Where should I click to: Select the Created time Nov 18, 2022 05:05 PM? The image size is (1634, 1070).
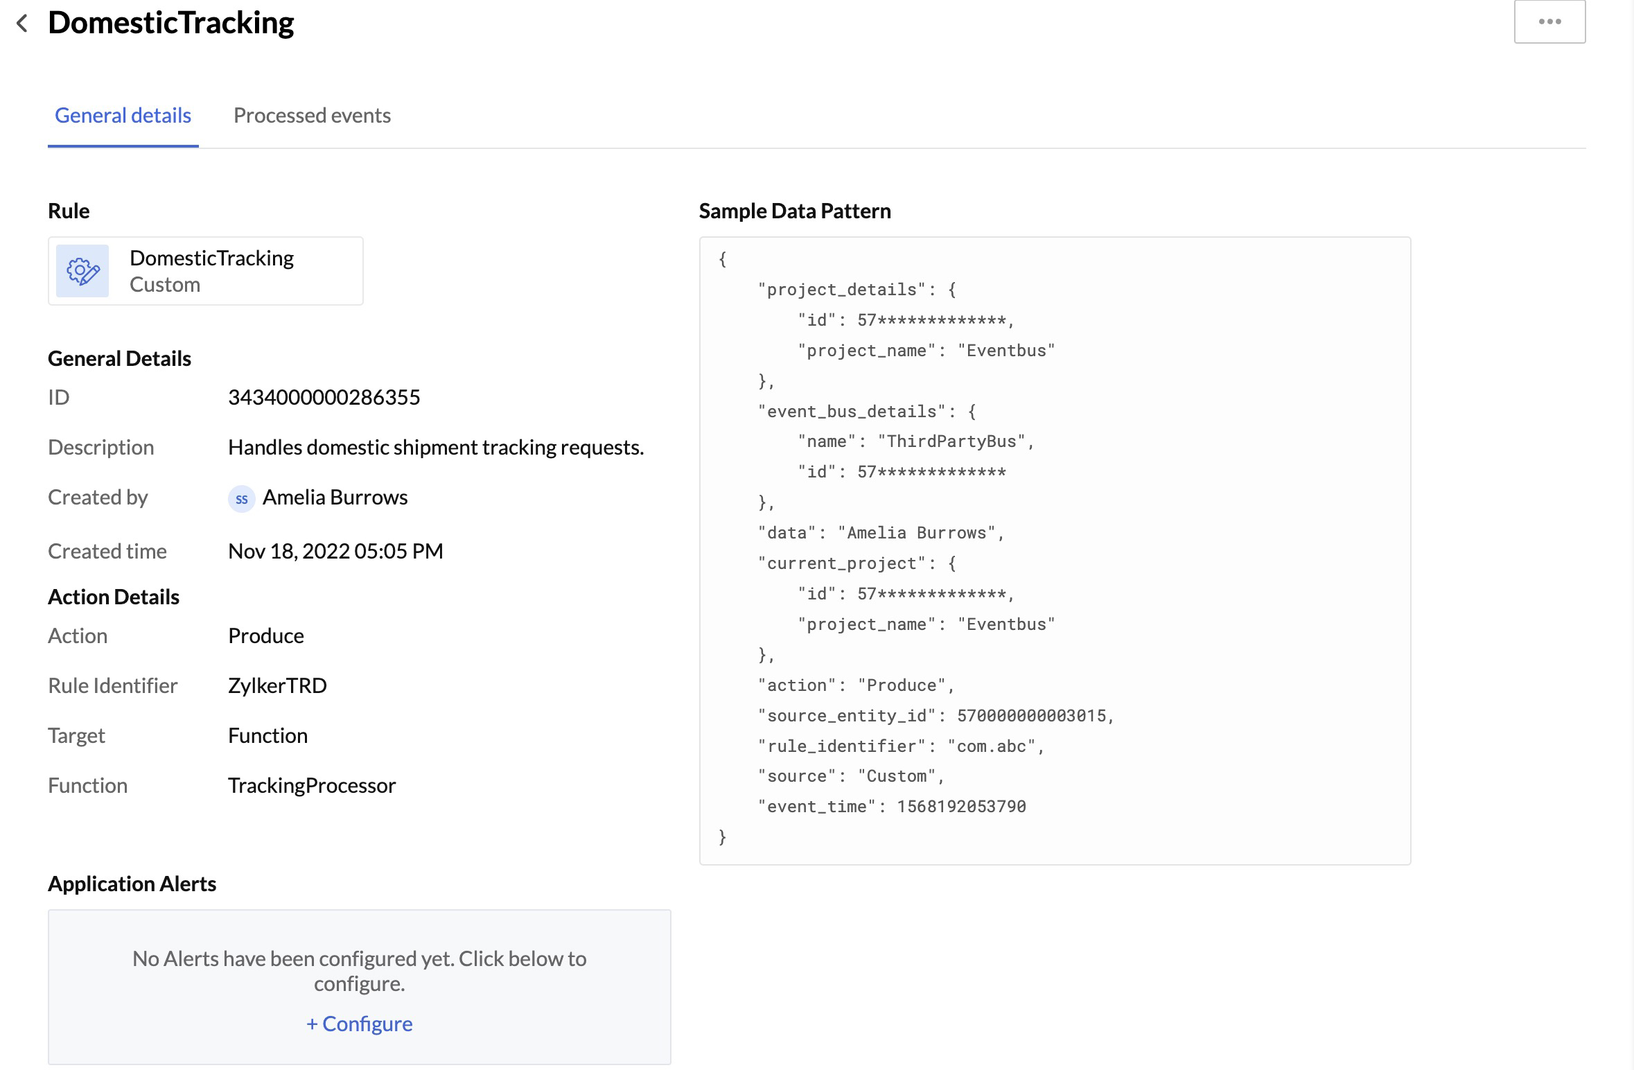(336, 551)
